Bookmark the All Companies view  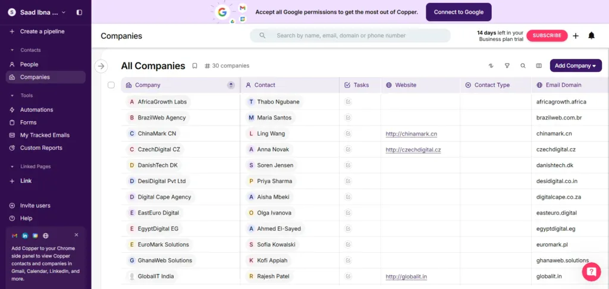194,66
